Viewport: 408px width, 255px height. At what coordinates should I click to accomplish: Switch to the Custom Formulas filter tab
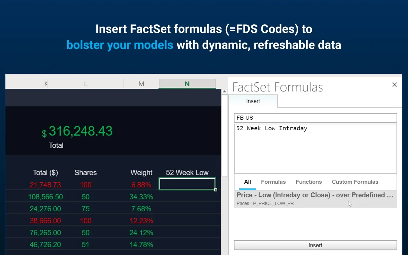pos(355,182)
